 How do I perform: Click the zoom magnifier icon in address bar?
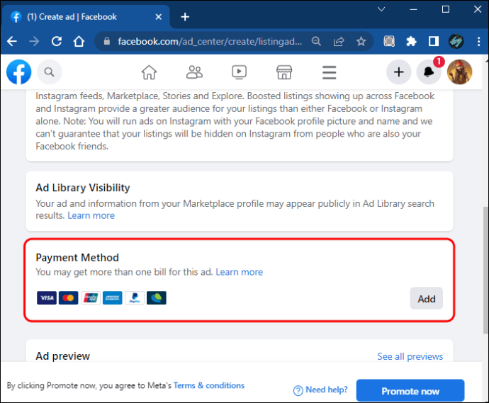[316, 41]
